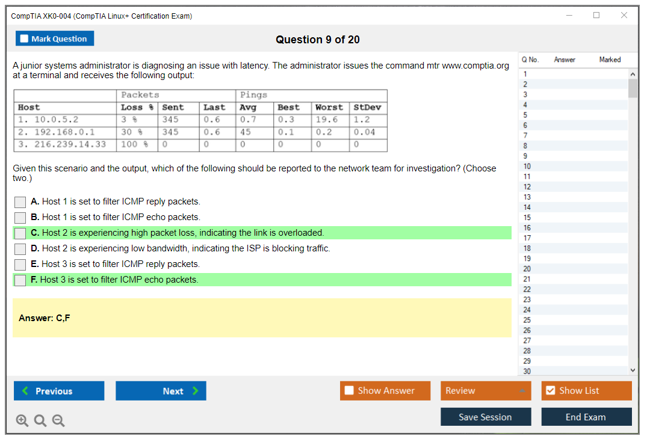Click the zoom out magnifier icon
Viewport: 647px width, 442px height.
[58, 420]
